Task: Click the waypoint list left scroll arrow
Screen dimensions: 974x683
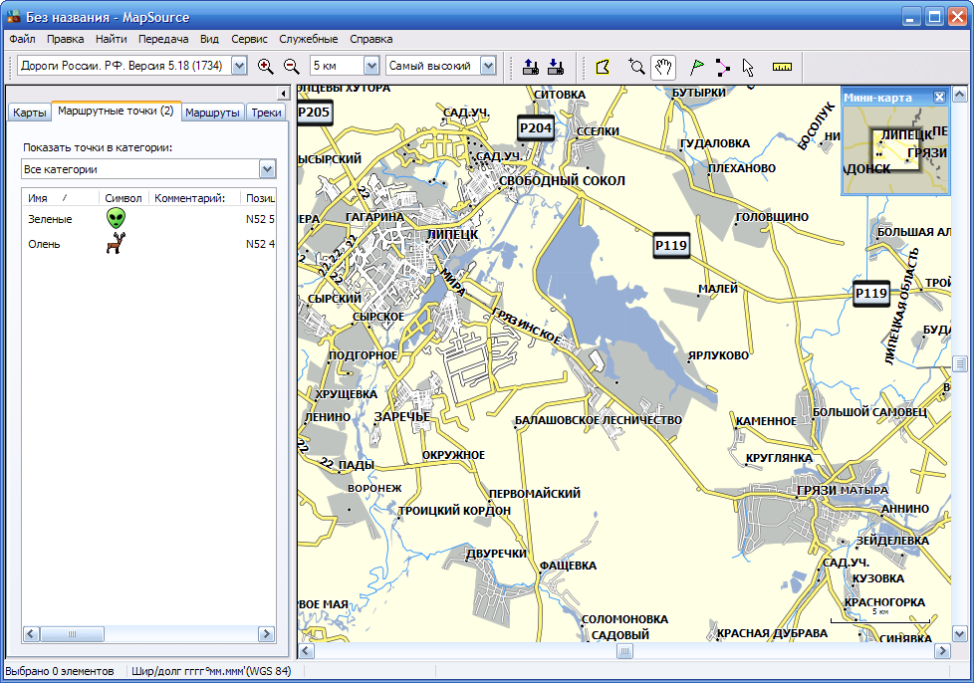Action: (x=31, y=634)
